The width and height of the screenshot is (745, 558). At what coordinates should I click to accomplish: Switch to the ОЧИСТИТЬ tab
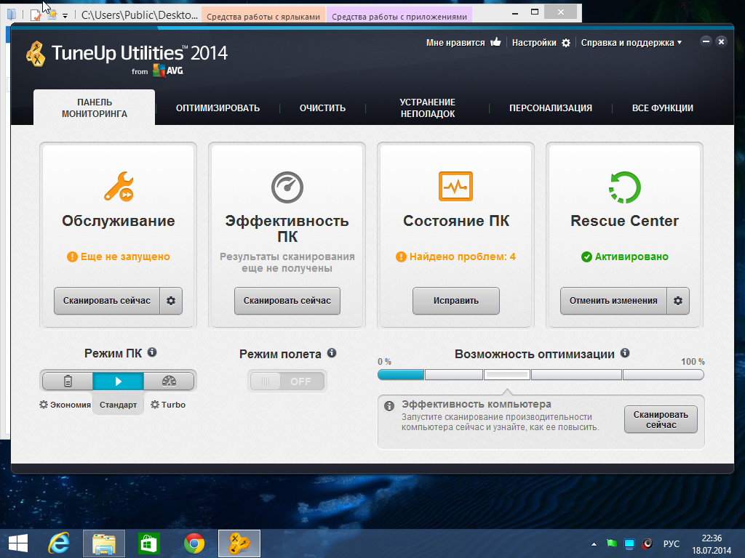tap(322, 108)
